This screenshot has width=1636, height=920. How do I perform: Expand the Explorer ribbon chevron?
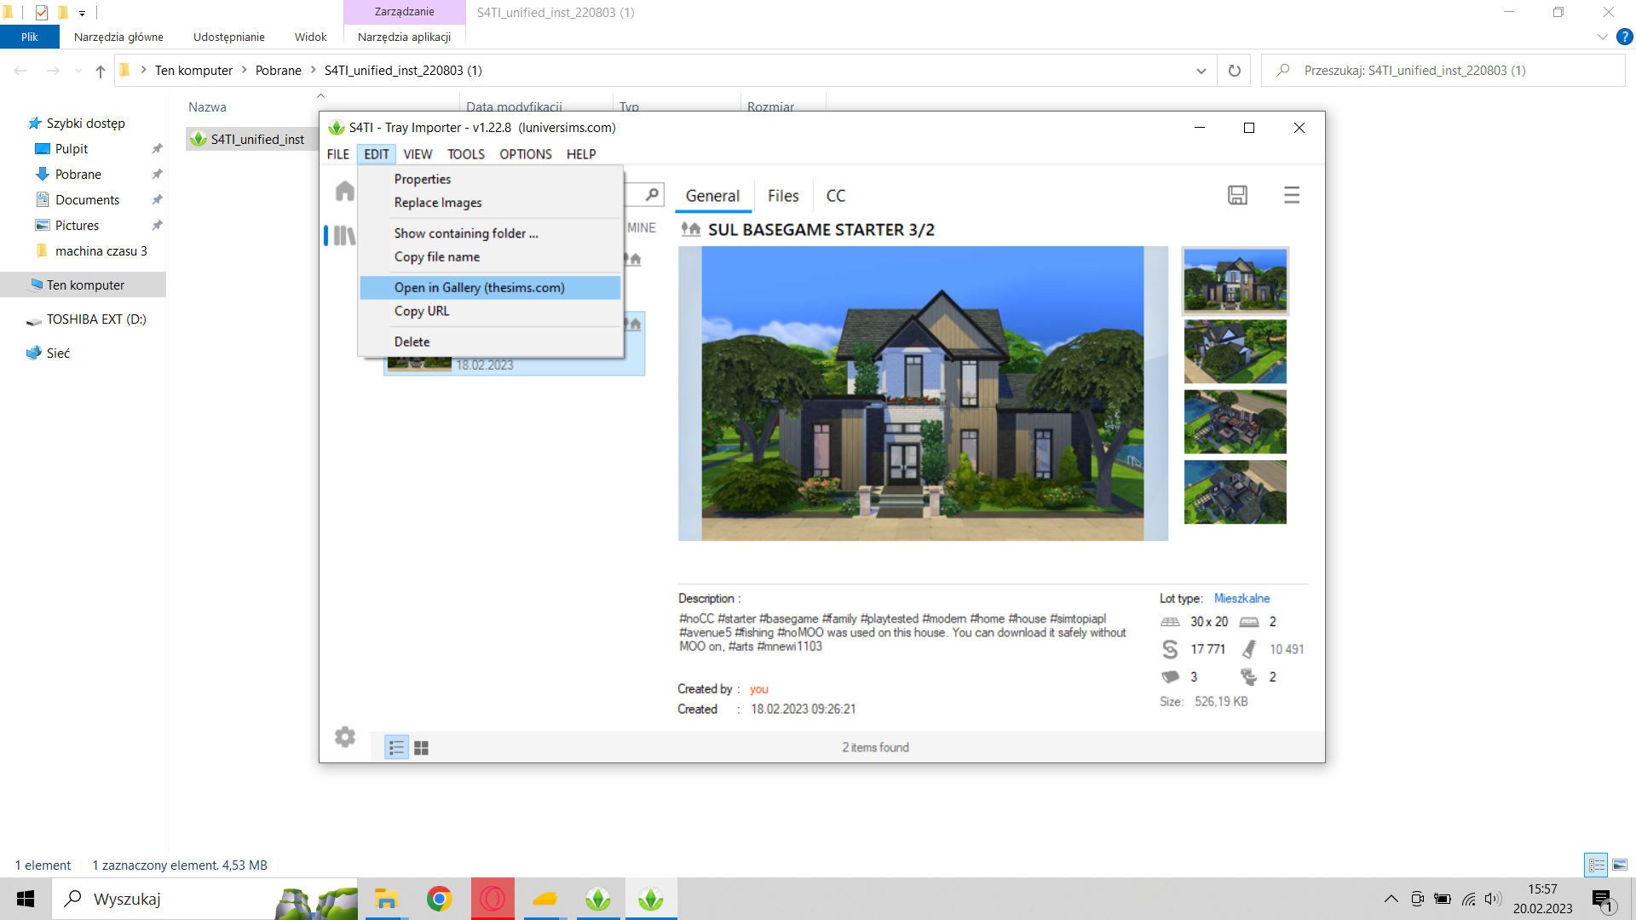[x=1602, y=37]
